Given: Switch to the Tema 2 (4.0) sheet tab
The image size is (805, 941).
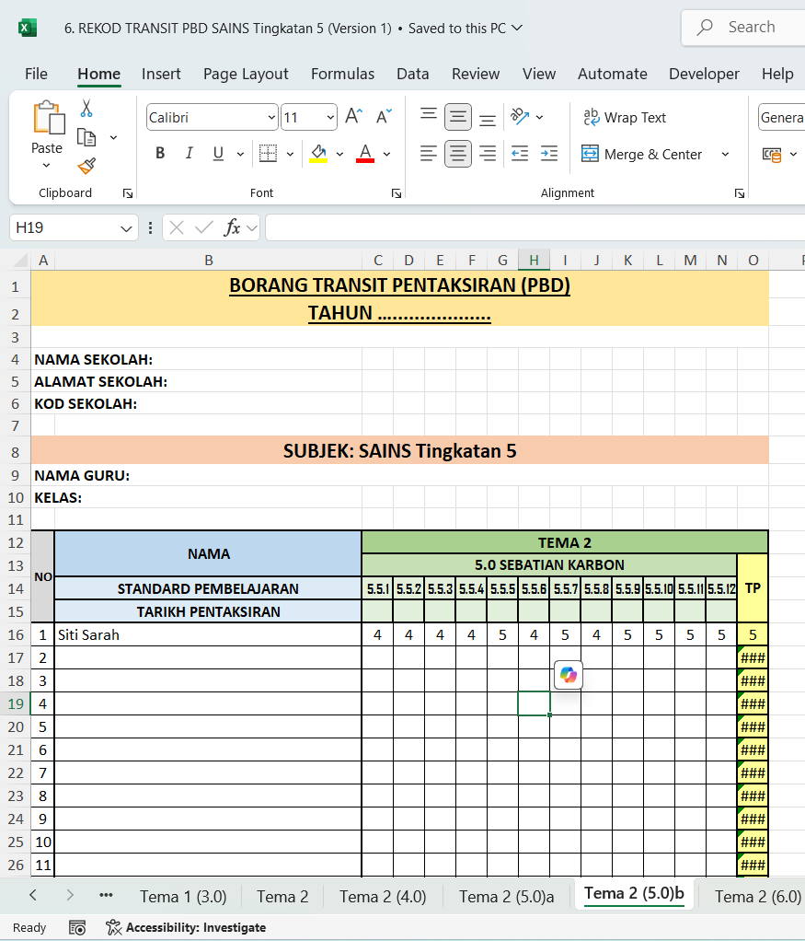Looking at the screenshot, I should pos(383,896).
